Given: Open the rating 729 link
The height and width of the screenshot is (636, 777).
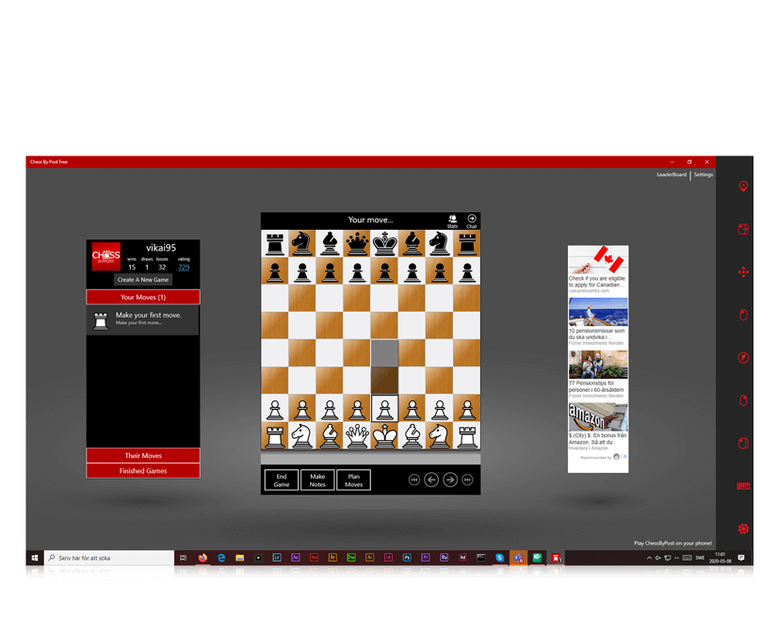Looking at the screenshot, I should point(184,268).
